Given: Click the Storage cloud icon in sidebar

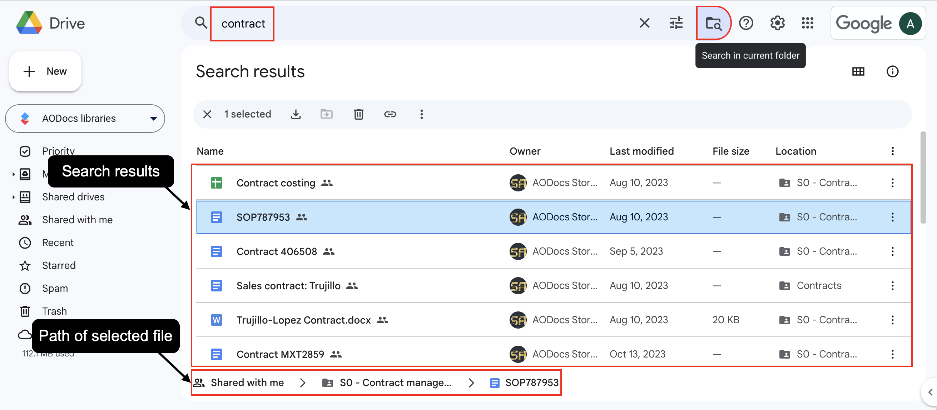Looking at the screenshot, I should 25,334.
